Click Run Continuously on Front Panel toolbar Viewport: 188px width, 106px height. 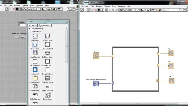(x=10, y=9)
